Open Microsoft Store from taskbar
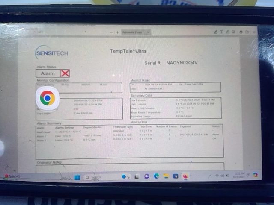The width and height of the screenshot is (274, 205). click(x=176, y=176)
